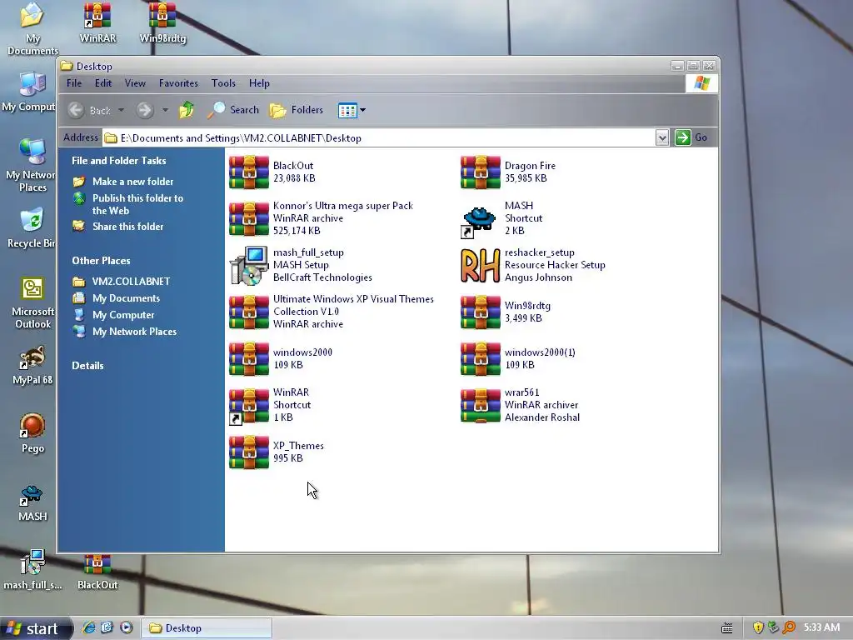Collapse the Other Places section header
This screenshot has height=640, width=853.
click(x=101, y=261)
